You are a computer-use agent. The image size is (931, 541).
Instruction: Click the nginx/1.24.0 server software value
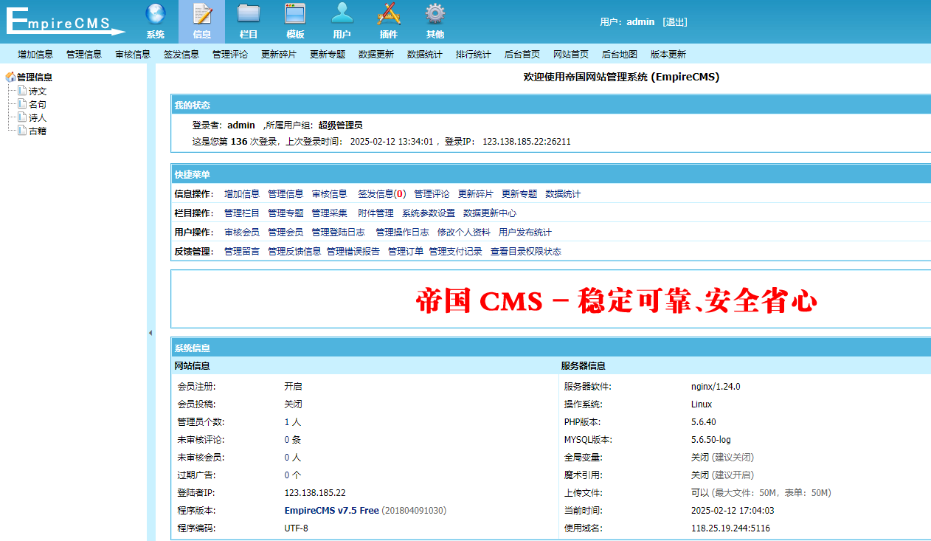tap(716, 387)
